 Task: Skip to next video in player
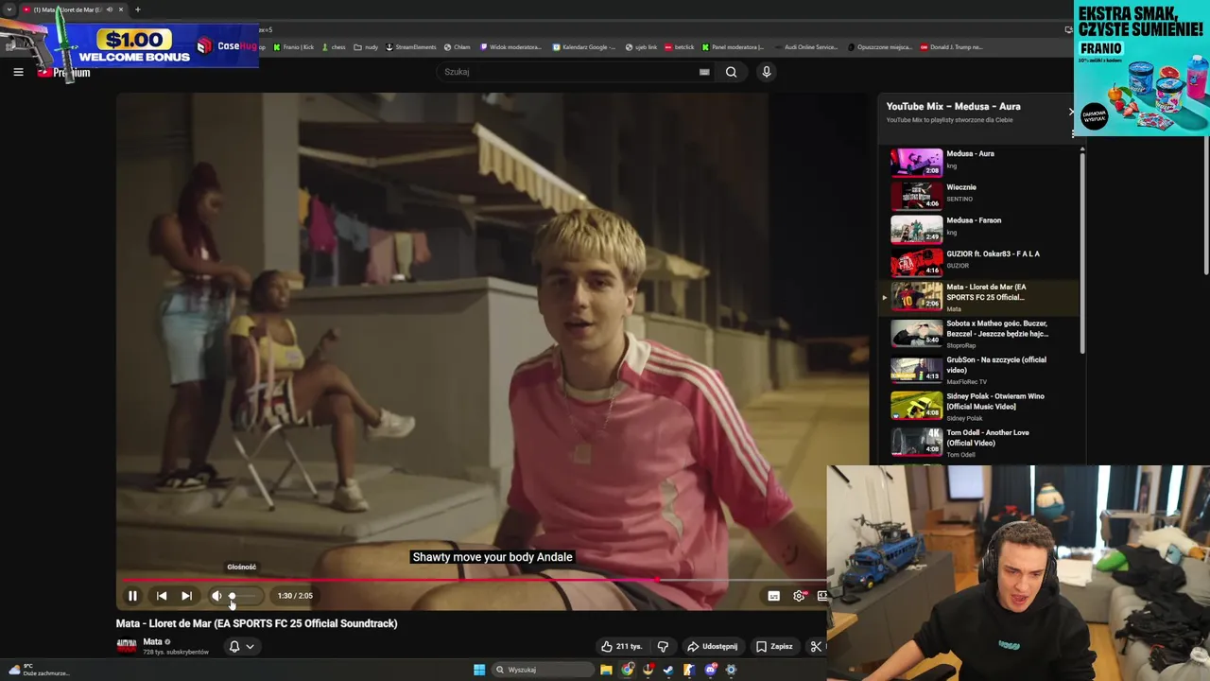click(x=186, y=596)
